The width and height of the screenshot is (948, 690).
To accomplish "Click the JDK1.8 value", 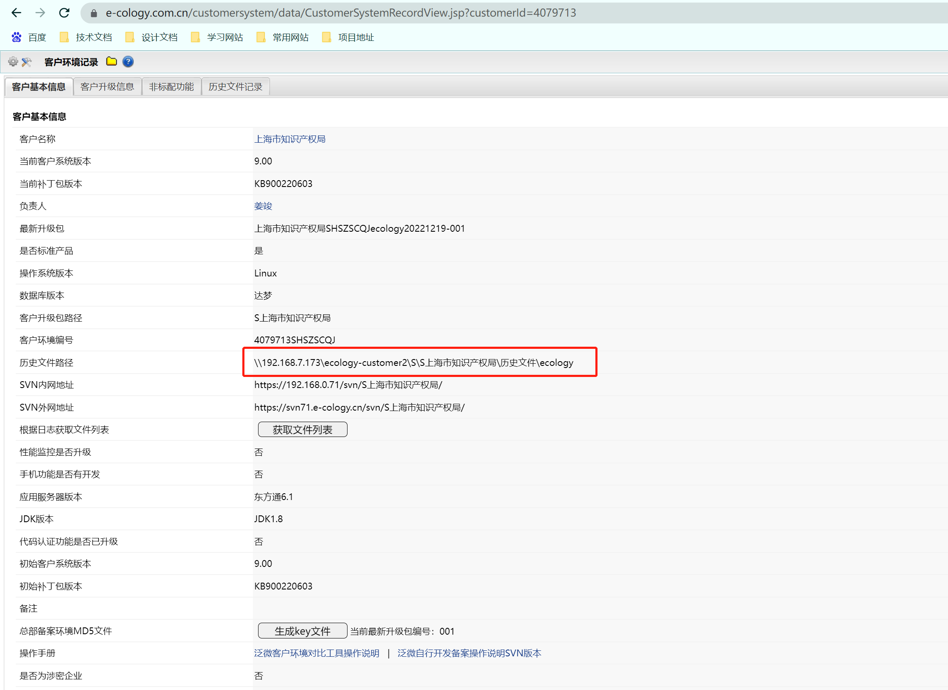I will tap(268, 519).
